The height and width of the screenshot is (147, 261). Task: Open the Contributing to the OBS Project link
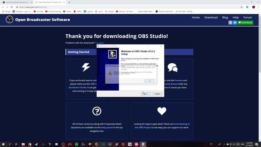tap(162, 126)
